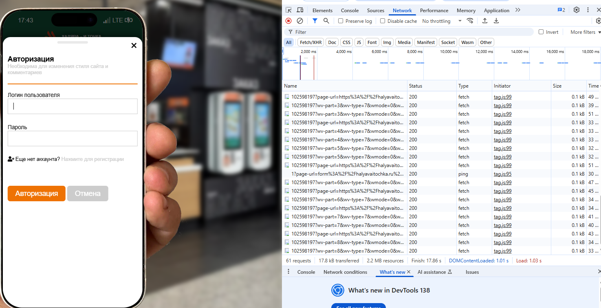Open the drawer's three-dot menu
The image size is (601, 308).
(x=288, y=272)
